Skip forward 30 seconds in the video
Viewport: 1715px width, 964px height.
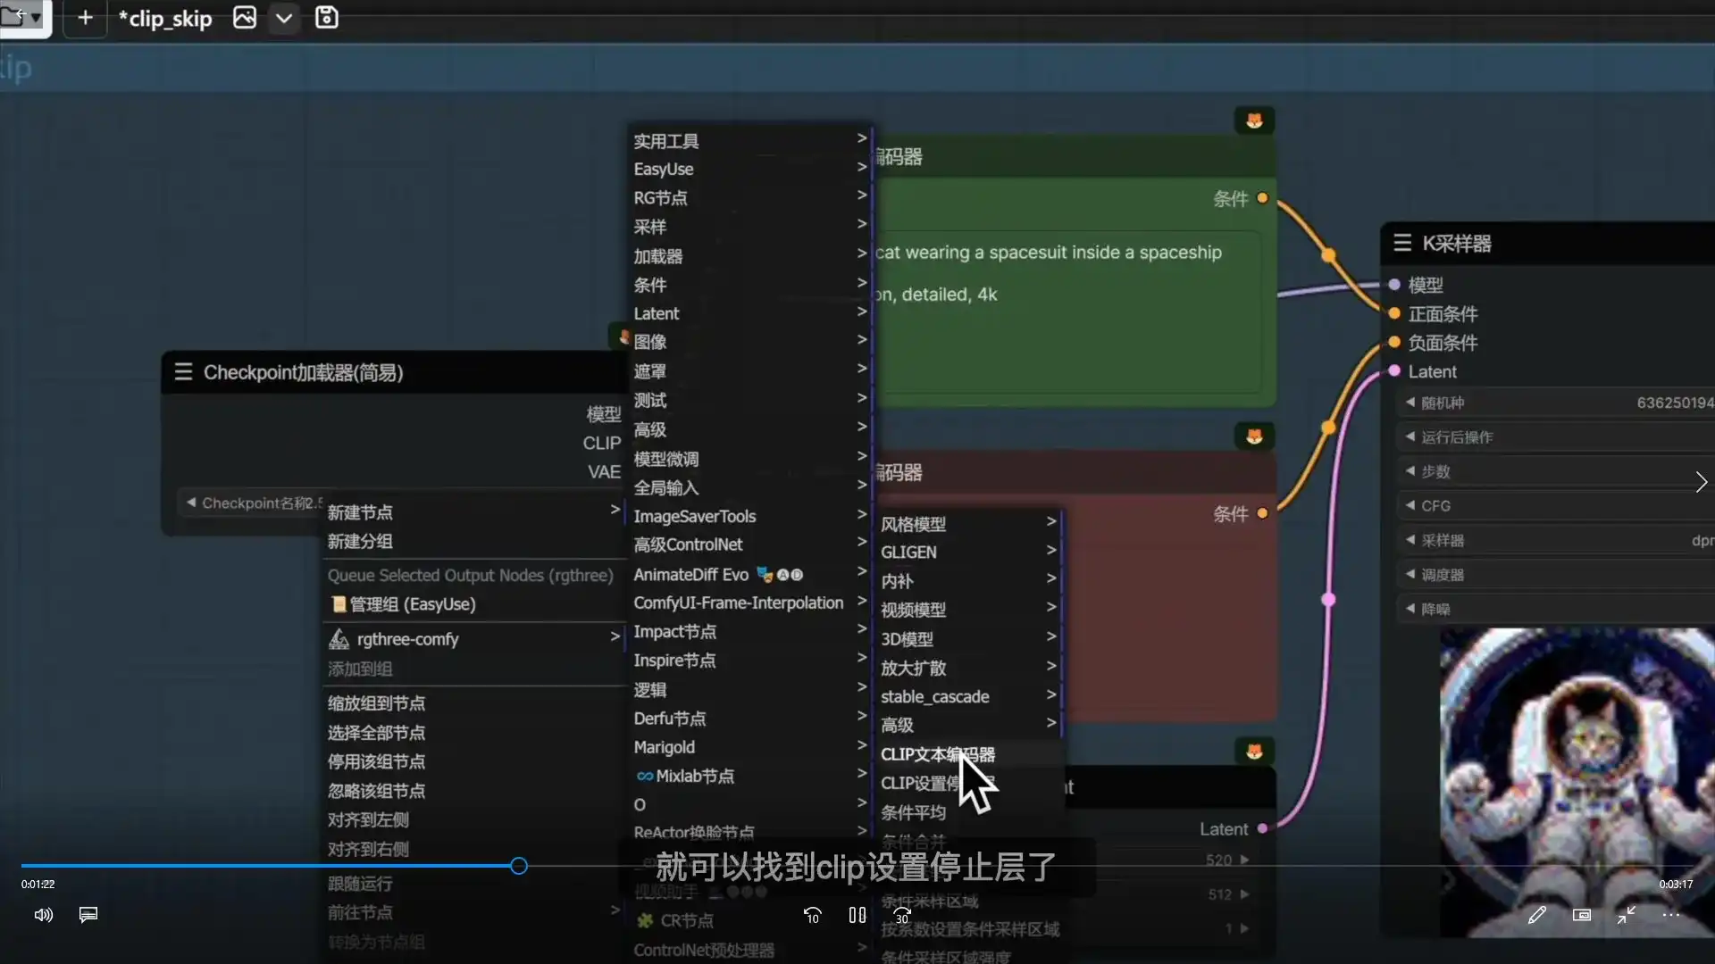pyautogui.click(x=900, y=915)
